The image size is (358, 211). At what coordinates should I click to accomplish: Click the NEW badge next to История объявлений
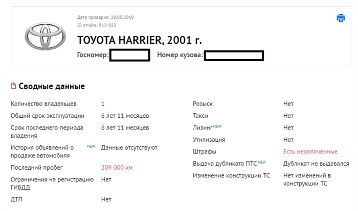coord(91,146)
